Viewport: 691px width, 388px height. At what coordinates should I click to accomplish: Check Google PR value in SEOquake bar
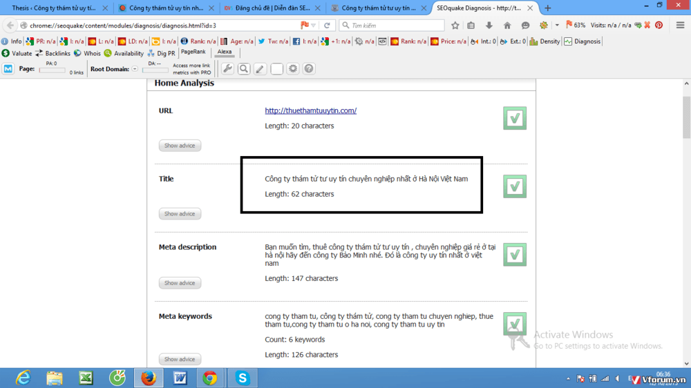(41, 41)
